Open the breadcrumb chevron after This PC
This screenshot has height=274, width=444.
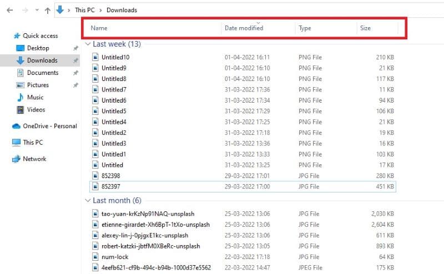100,10
